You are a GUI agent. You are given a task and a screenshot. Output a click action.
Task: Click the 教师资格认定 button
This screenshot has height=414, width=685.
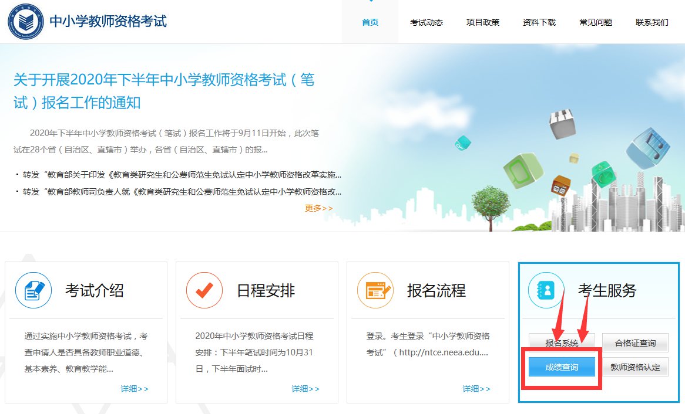pos(635,367)
